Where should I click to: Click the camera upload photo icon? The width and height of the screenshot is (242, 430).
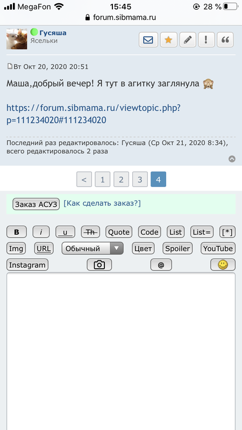[x=99, y=265]
